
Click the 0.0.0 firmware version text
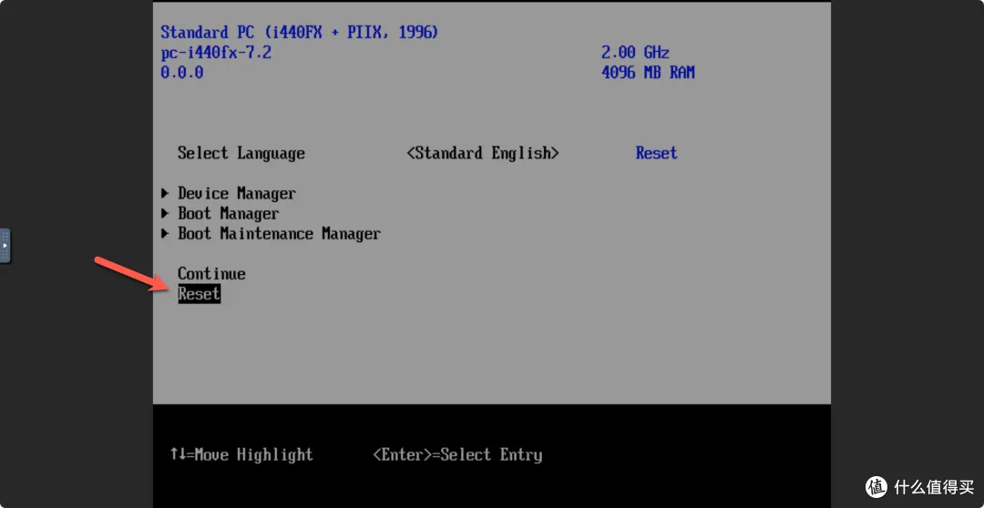(x=182, y=72)
